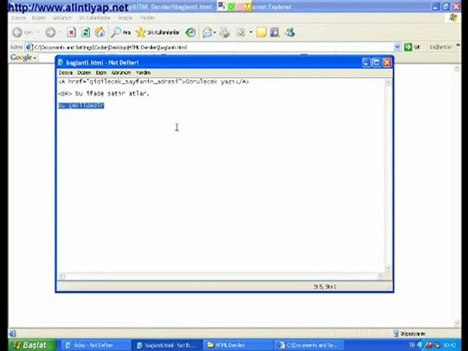Open the Ara (Search) magnifier tool
Image resolution: width=468 pixels, height=351 pixels.
click(120, 32)
